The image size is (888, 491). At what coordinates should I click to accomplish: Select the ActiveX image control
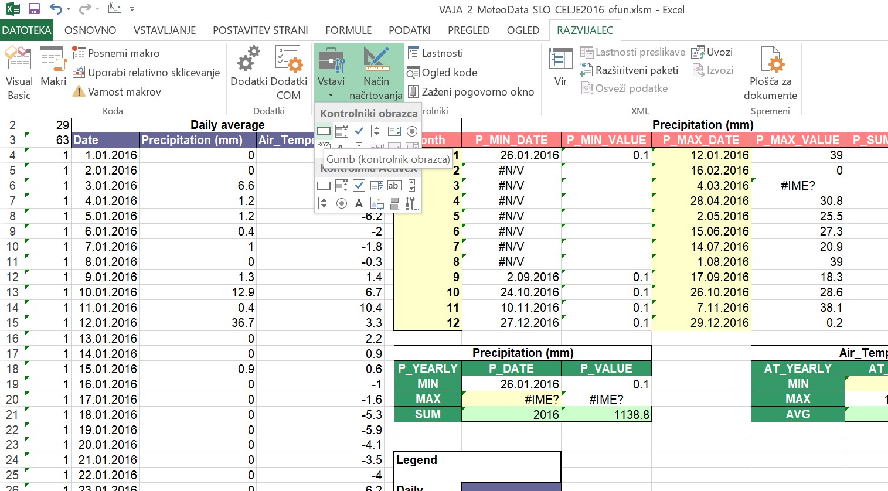tap(377, 203)
